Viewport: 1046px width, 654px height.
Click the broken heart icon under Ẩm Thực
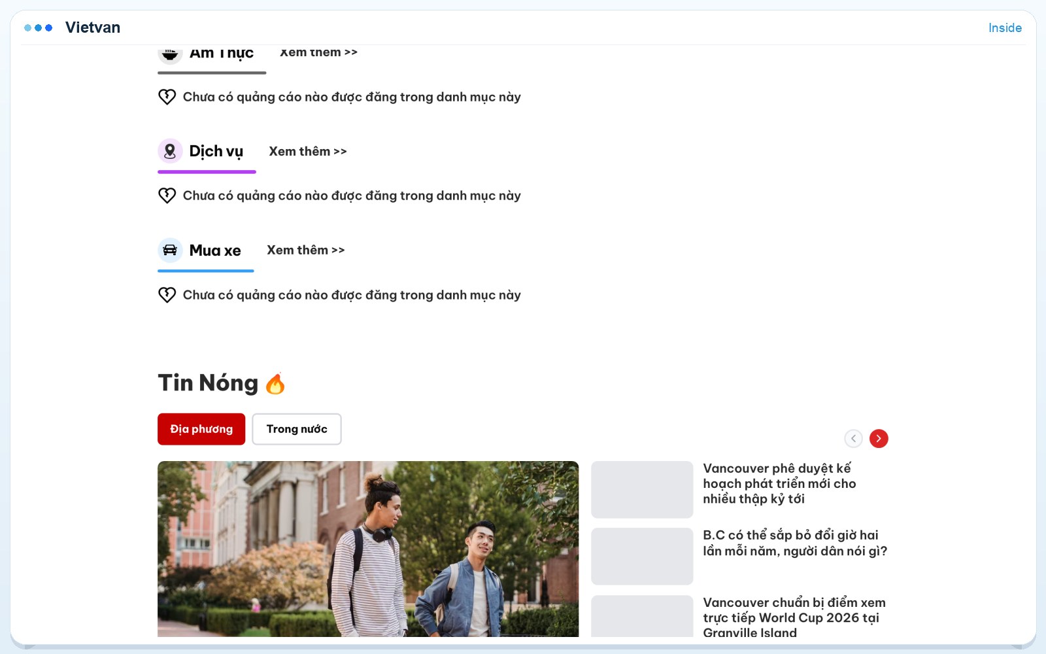(167, 97)
